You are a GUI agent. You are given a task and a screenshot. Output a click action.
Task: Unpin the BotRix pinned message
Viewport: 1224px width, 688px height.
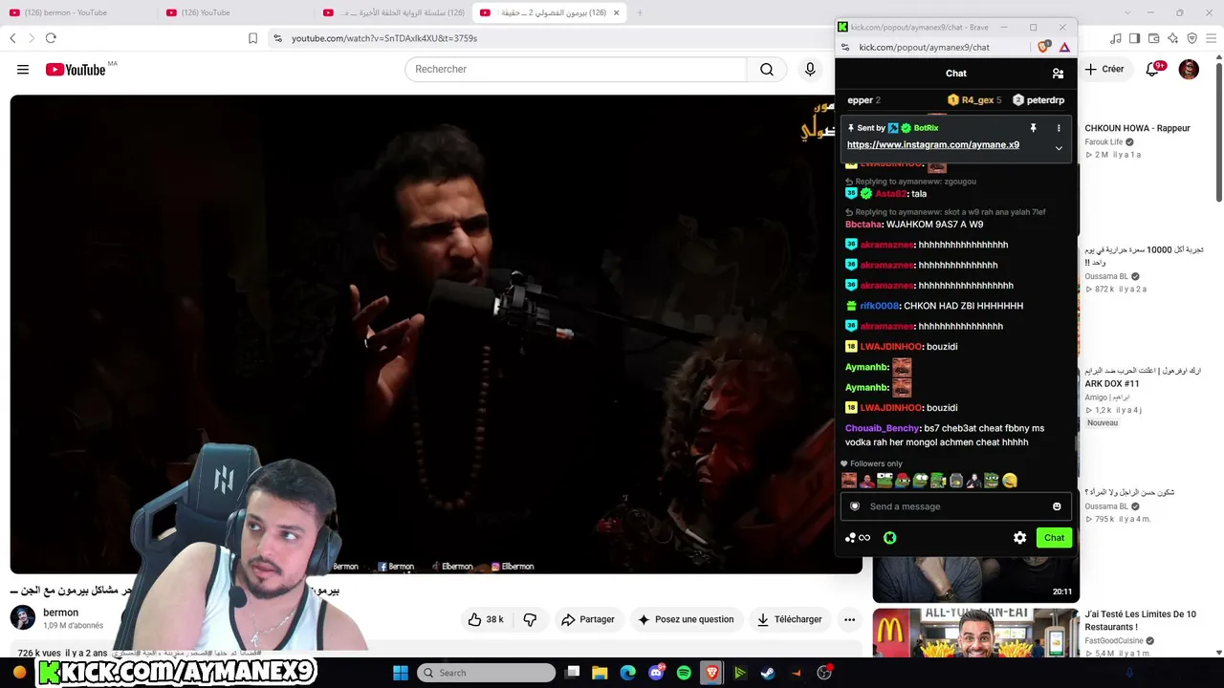point(1033,128)
